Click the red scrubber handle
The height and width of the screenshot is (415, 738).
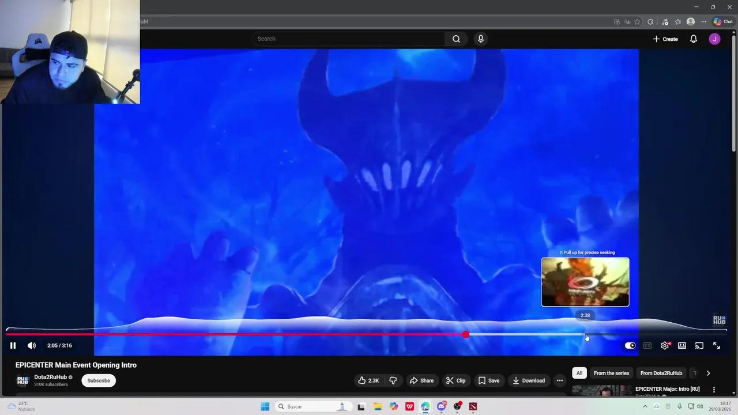pyautogui.click(x=466, y=334)
